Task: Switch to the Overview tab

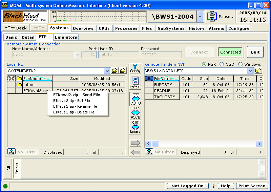Action: (83, 28)
